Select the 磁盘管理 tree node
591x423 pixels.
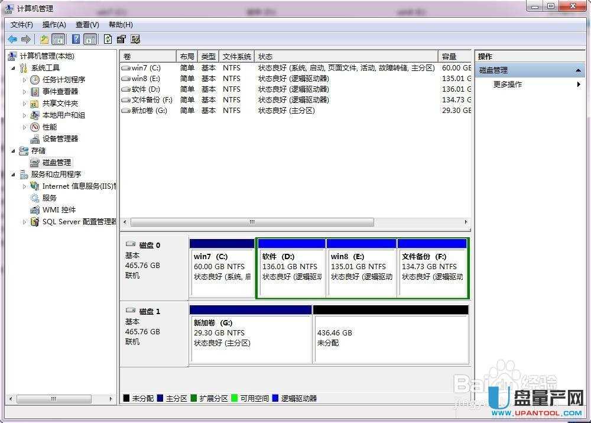[x=56, y=162]
